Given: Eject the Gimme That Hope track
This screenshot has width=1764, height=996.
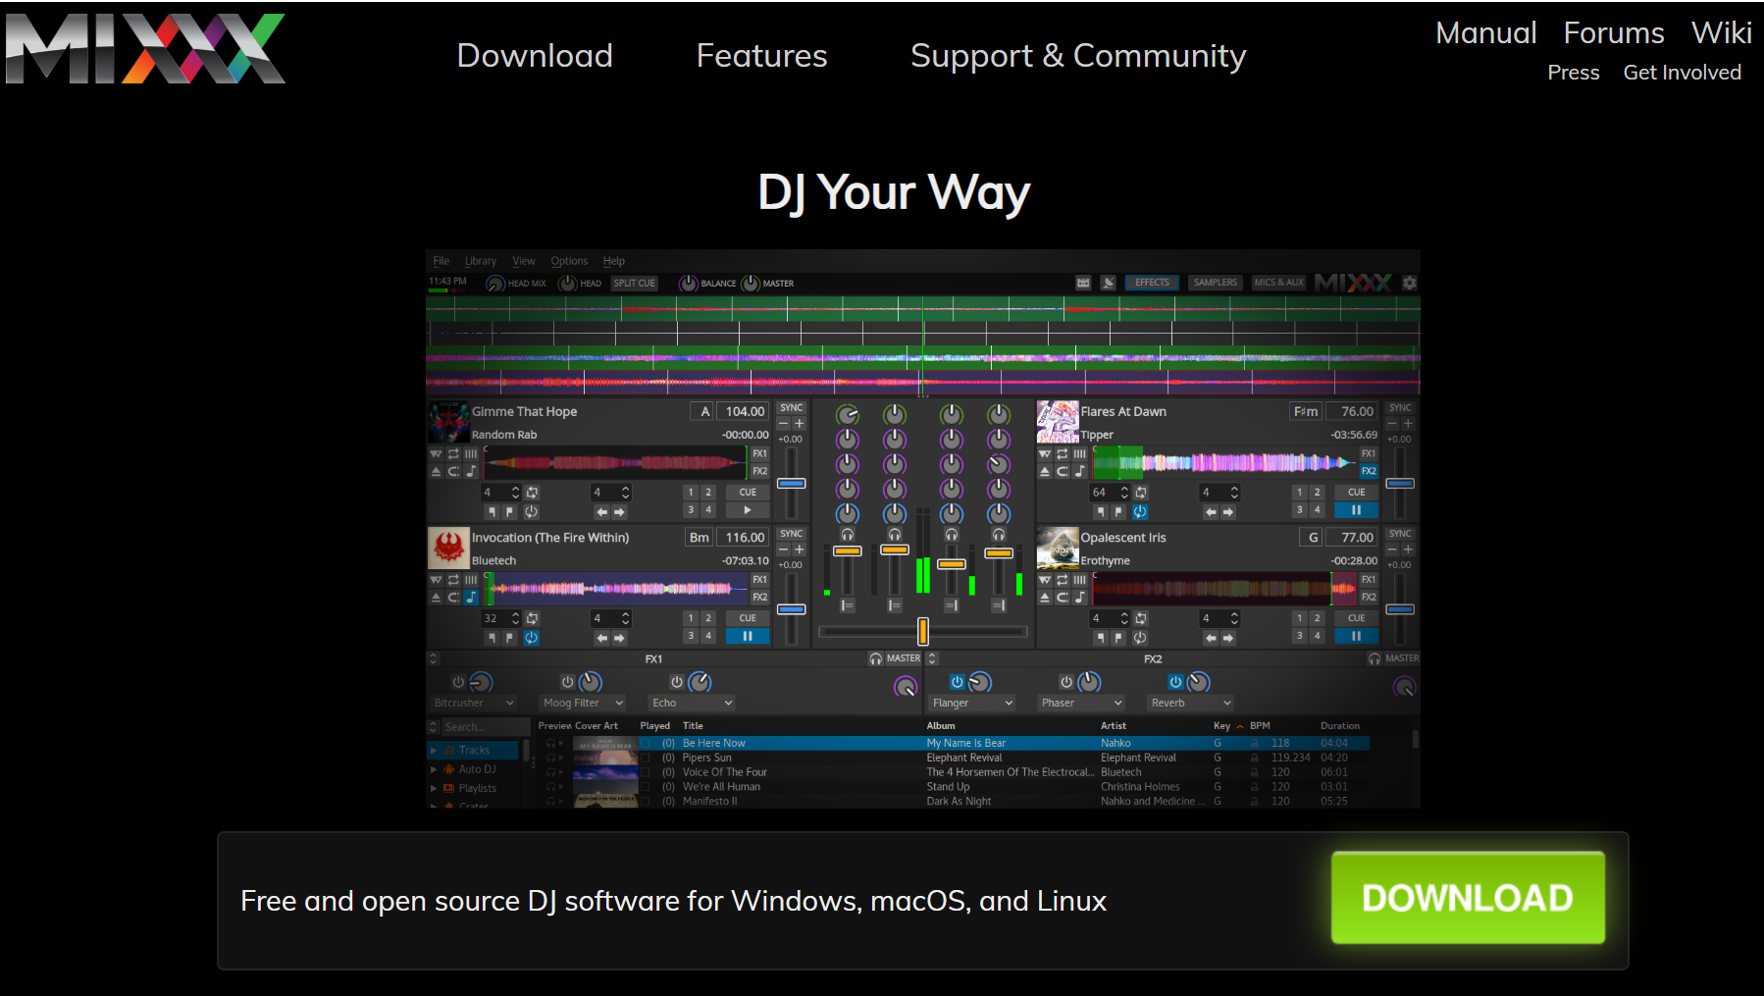Looking at the screenshot, I should click(x=436, y=472).
